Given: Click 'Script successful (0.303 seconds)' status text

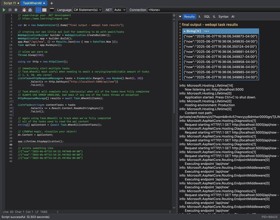Looking at the screenshot, I should click(x=25, y=217).
